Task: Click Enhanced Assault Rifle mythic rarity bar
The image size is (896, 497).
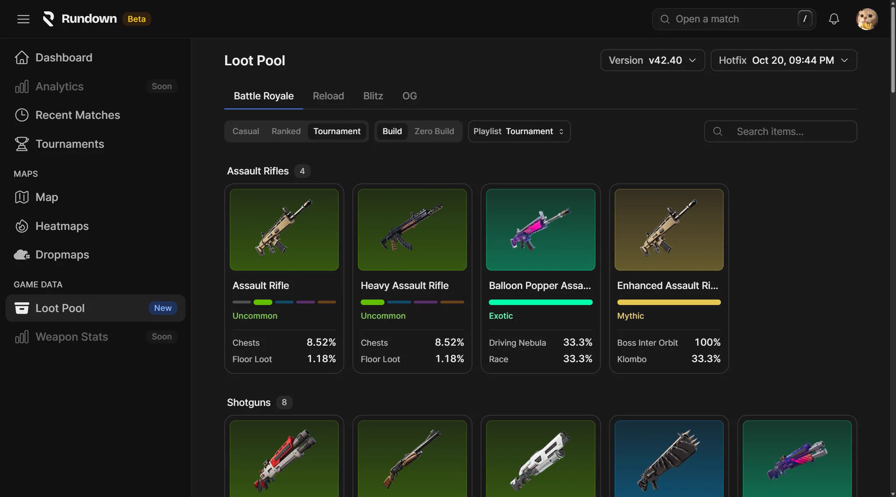Action: (668, 302)
